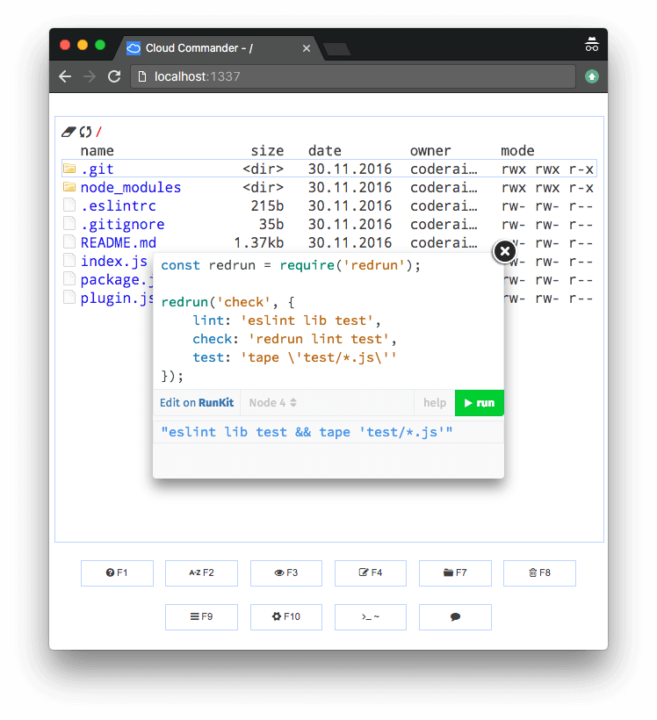The height and width of the screenshot is (720, 657).
Task: Select the .eslintrc file
Action: (x=118, y=205)
